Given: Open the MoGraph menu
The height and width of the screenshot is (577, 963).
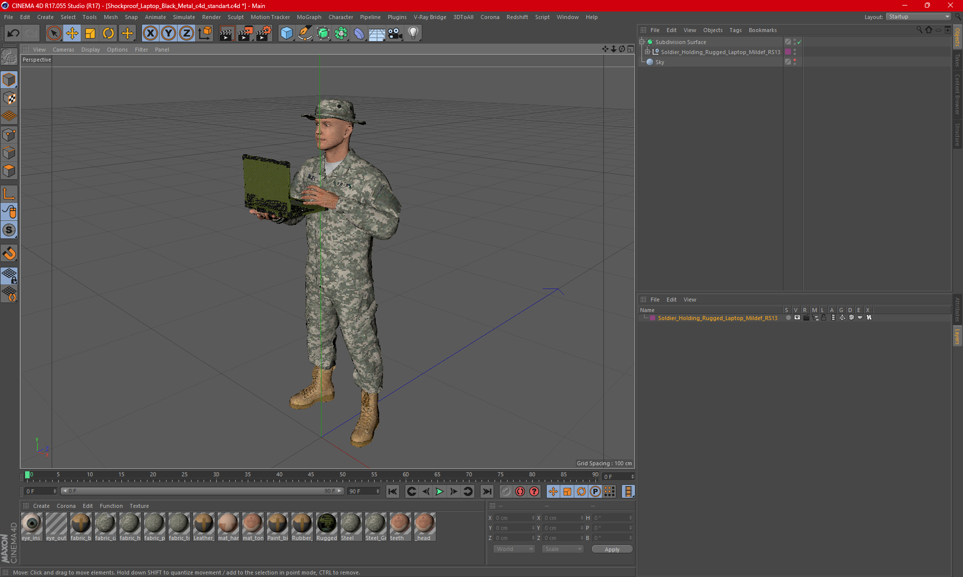Looking at the screenshot, I should 309,17.
